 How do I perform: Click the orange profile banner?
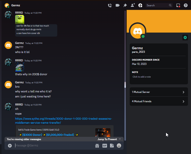[x=159, y=21]
